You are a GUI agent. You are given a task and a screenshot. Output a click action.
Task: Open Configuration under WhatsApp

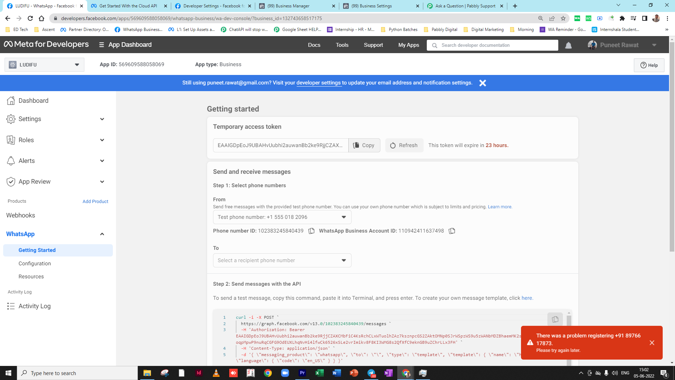(35, 264)
